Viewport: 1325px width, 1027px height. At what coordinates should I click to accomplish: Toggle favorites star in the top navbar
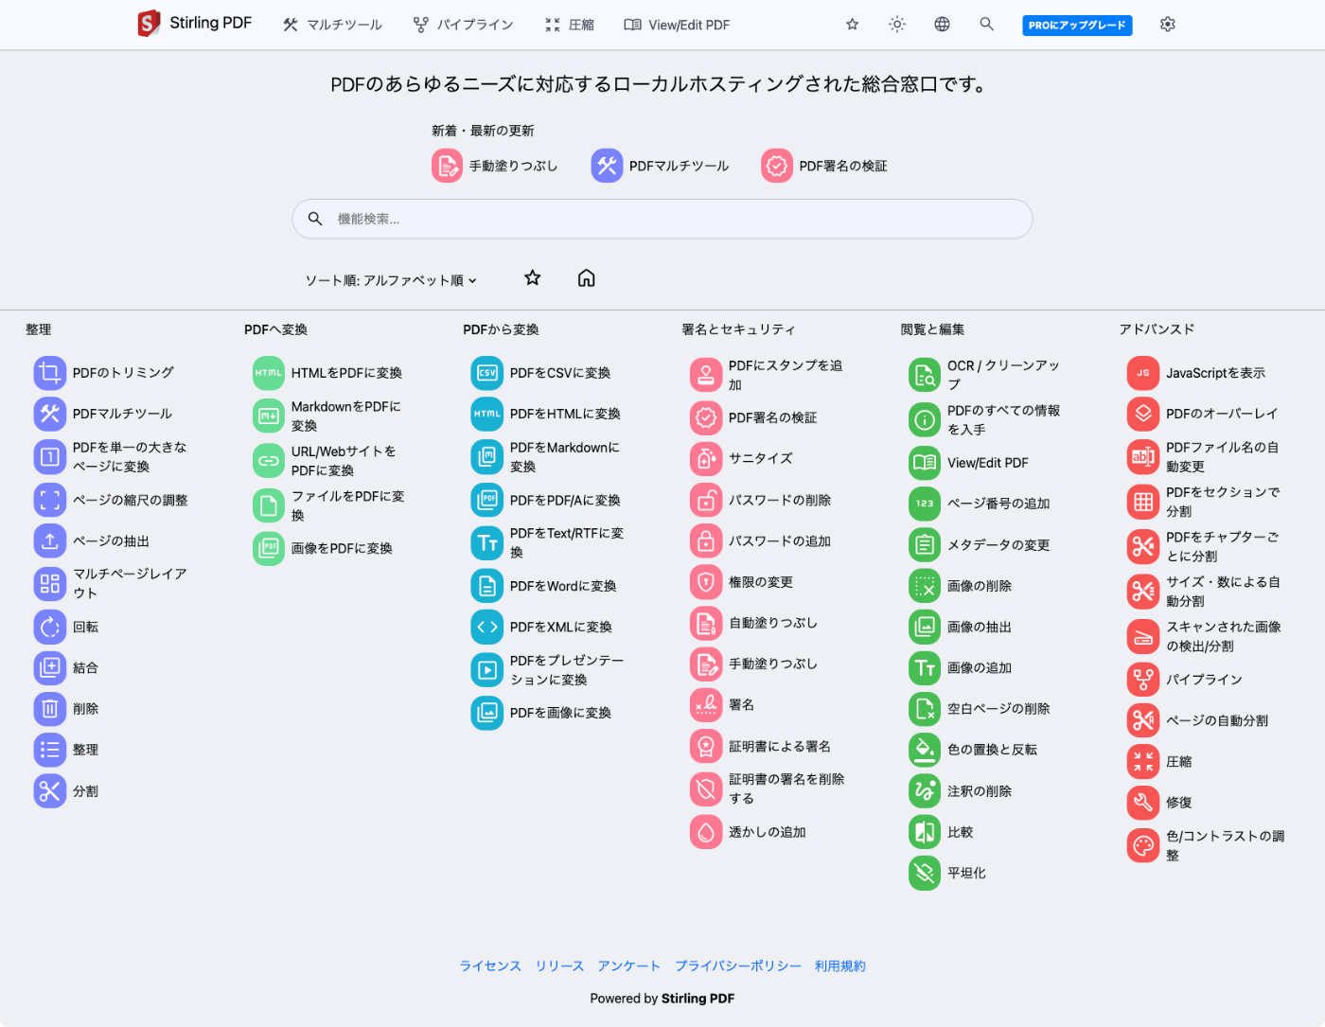click(853, 25)
